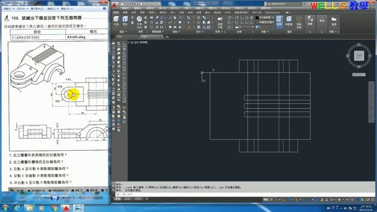Open Windows File Explorer from taskbar
The image size is (377, 212).
[29, 208]
